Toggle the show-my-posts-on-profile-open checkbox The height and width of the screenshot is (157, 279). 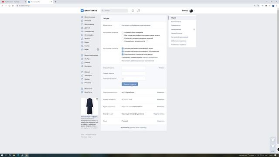pyautogui.click(x=122, y=35)
